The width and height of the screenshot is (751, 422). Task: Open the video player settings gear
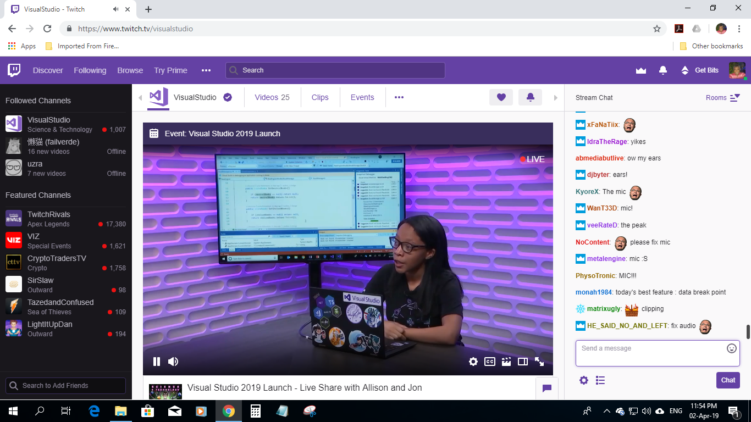click(473, 362)
